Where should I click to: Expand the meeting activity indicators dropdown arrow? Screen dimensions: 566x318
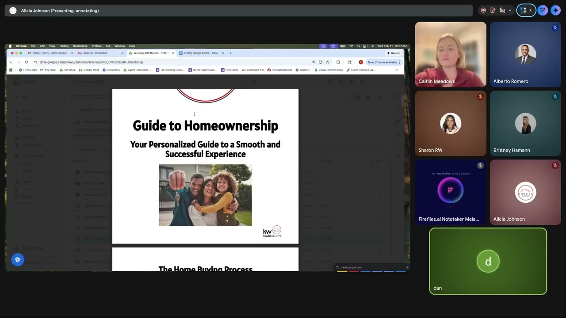[x=510, y=10]
